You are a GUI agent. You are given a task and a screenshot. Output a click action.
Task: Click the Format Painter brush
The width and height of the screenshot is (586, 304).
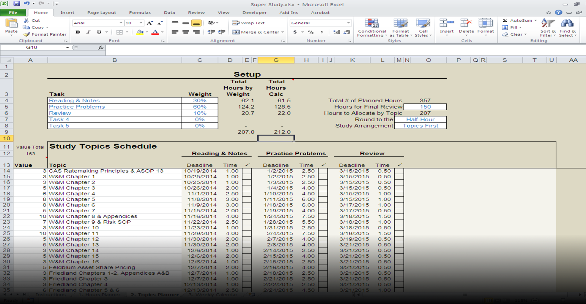26,34
